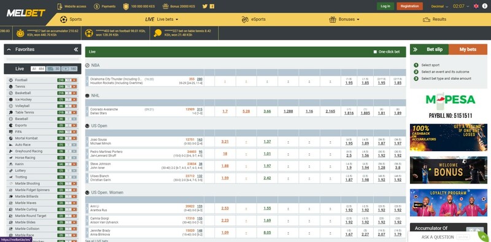Click the stopwatch accumulator ticker icon
This screenshot has height=242, width=491.
tap(20, 33)
